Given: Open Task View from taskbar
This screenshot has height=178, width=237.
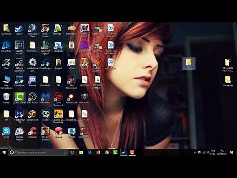Looking at the screenshot, I should coord(72,152).
